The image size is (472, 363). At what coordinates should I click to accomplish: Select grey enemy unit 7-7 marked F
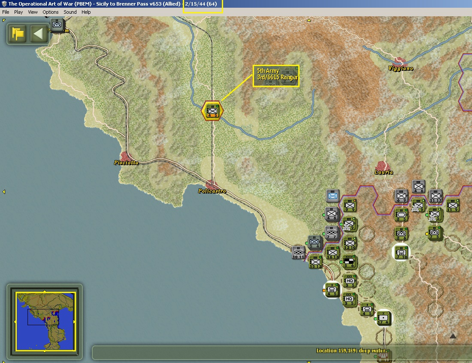click(332, 233)
